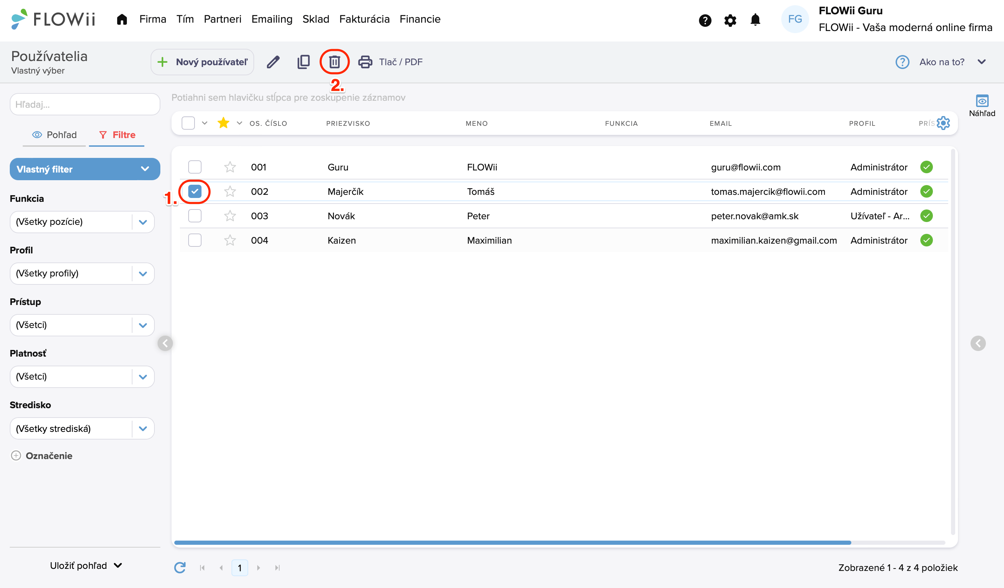Open the Sklad menu
Screen dimensions: 1004x588
point(315,19)
